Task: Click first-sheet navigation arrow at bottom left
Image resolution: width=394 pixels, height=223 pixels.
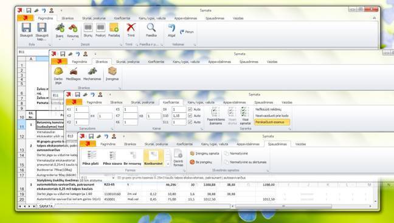Action: (19, 206)
